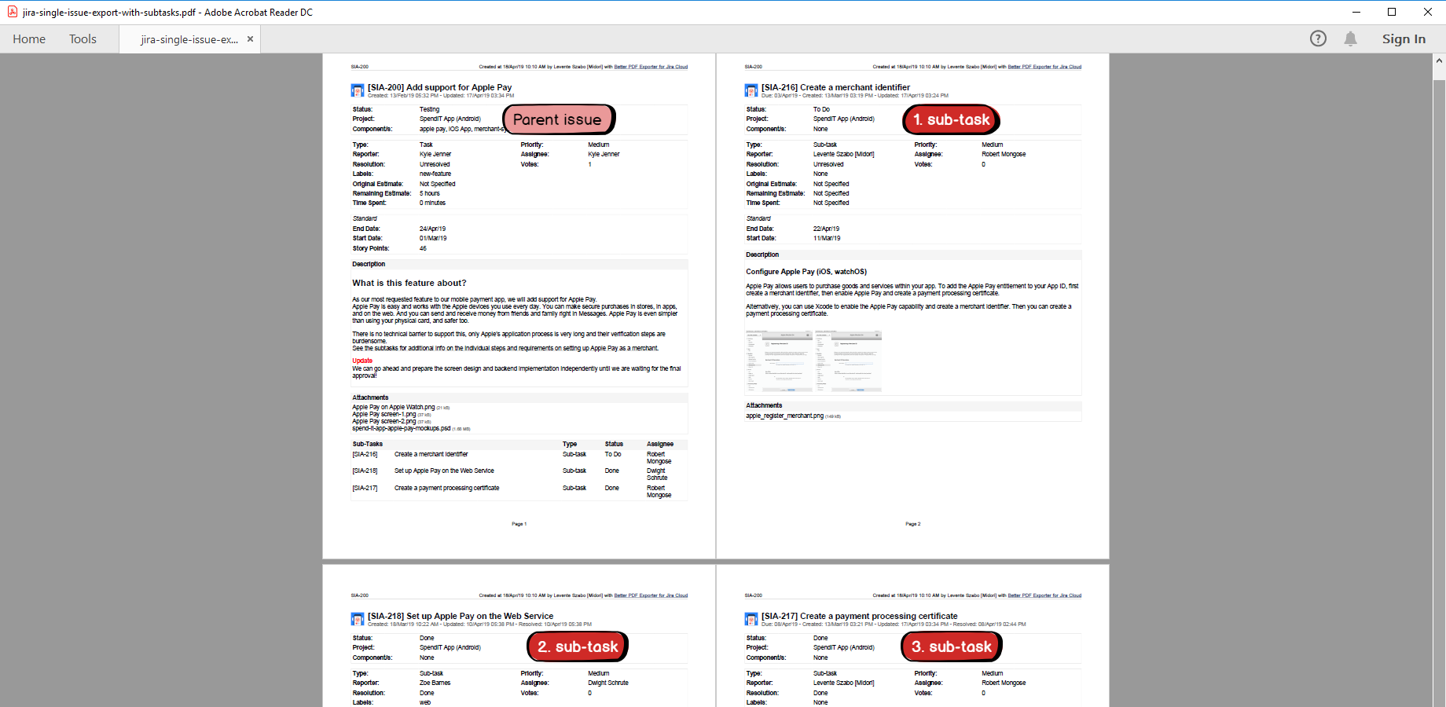
Task: Click the Adobe PDF icon in title bar
Action: [12, 12]
